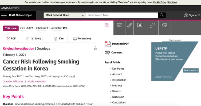Select the article outline sections icon
The image size is (201, 106).
click(107, 25)
